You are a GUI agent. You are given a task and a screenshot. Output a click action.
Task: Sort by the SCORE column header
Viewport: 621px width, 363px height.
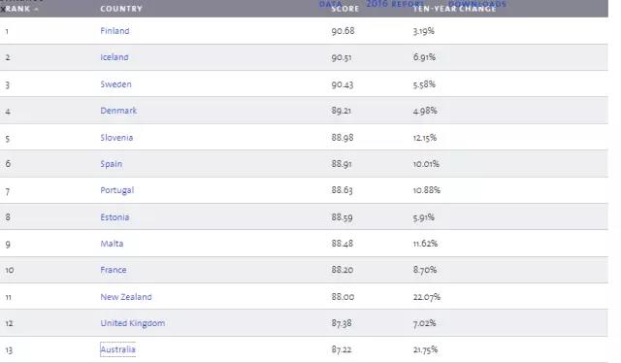pyautogui.click(x=345, y=9)
